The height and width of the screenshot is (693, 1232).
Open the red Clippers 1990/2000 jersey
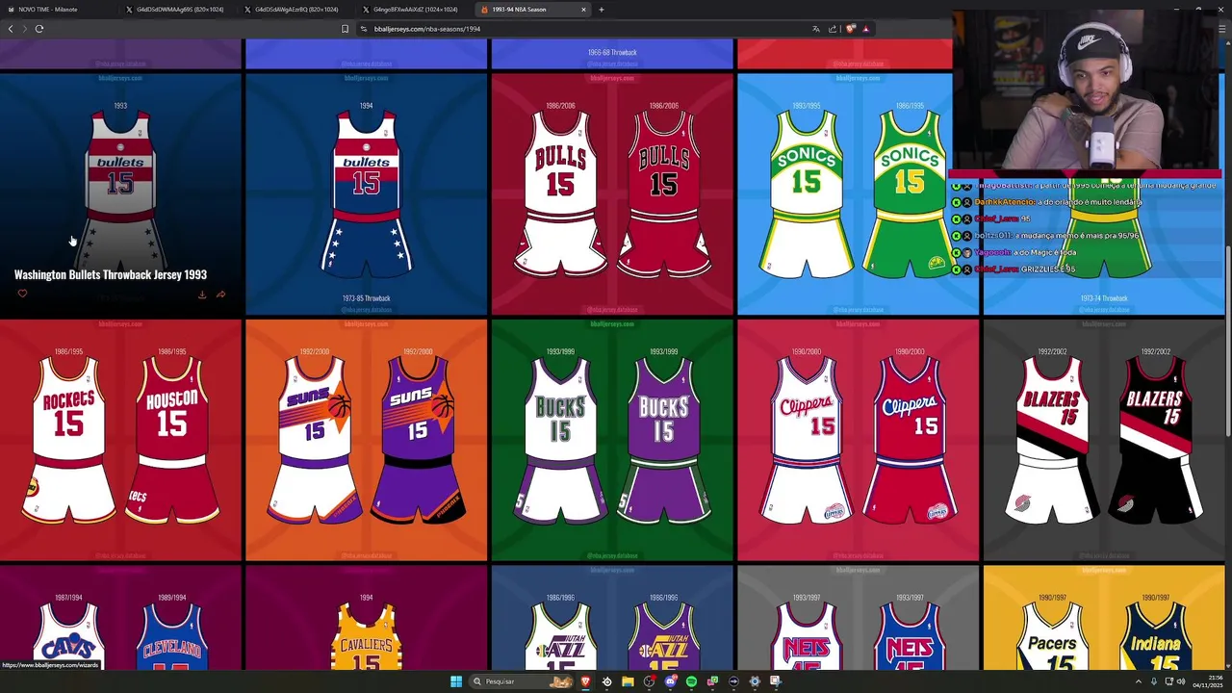click(911, 438)
